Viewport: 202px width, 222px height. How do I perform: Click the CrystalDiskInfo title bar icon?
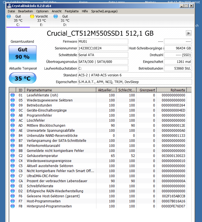(9, 6)
